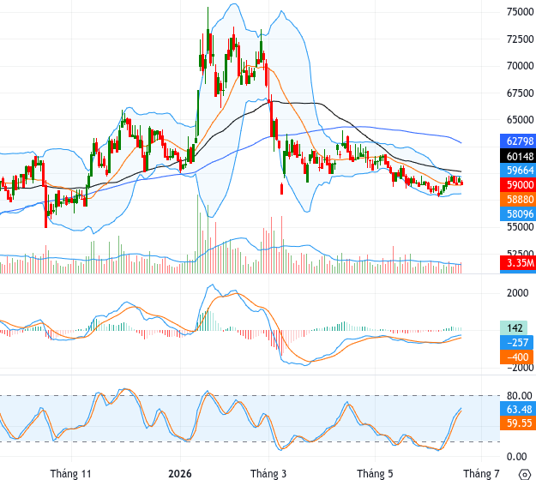Click the Tháng 3 time axis label
This screenshot has height=480, width=536.
(268, 474)
